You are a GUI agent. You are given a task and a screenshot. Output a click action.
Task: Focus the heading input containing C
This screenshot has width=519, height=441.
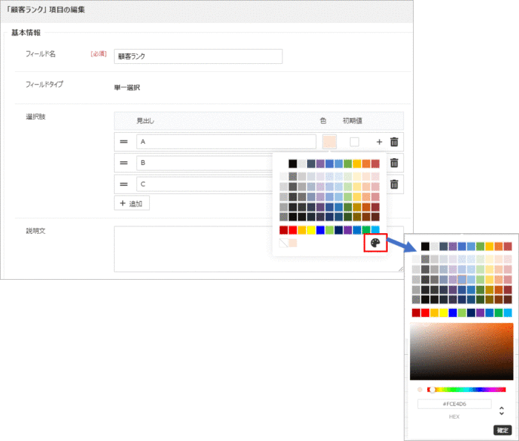coord(205,184)
